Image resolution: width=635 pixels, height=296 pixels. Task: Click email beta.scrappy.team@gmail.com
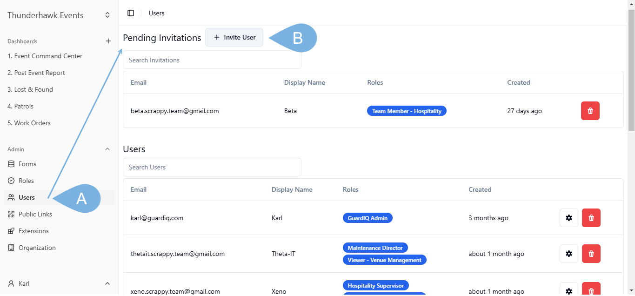[175, 111]
